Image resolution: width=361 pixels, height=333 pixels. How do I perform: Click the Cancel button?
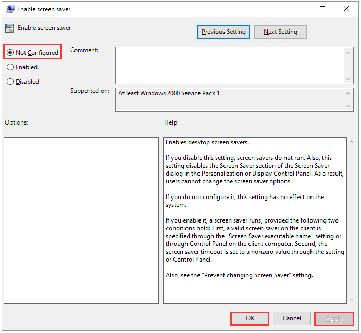pyautogui.click(x=292, y=318)
